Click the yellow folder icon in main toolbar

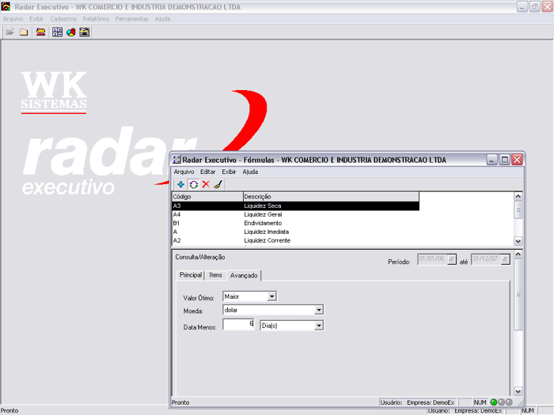pyautogui.click(x=24, y=32)
